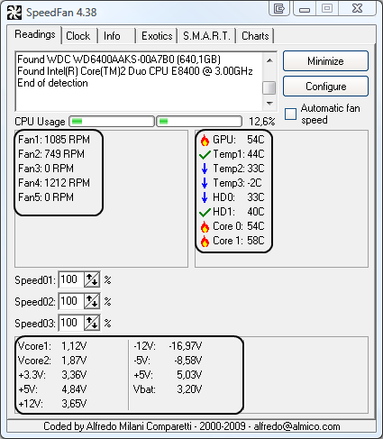Enable the Automatic fan speed checkbox
Screen dimensions: 383x439
[290, 114]
